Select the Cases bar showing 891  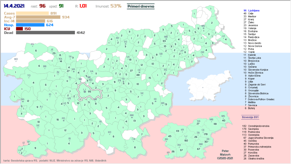click(x=32, y=13)
